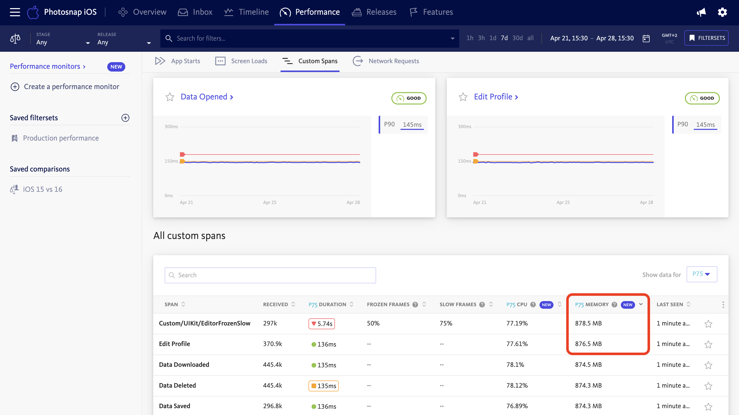Image resolution: width=739 pixels, height=415 pixels.
Task: Sort table by Last Seen column
Action: tap(688, 304)
